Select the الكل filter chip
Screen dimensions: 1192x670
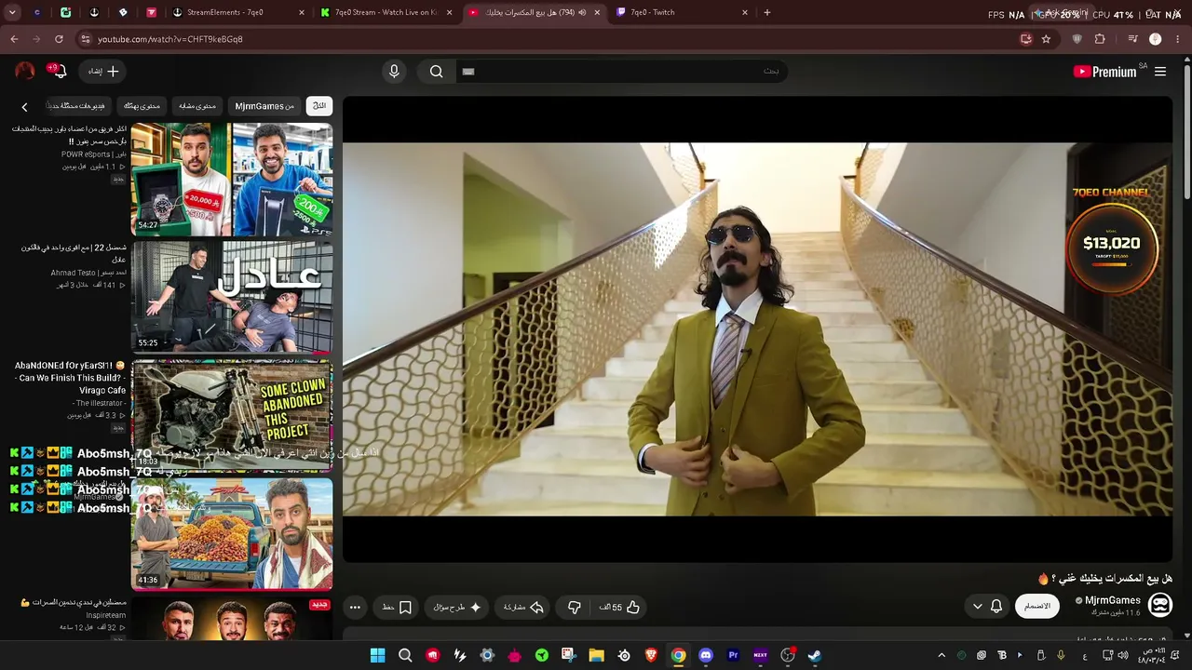point(319,106)
